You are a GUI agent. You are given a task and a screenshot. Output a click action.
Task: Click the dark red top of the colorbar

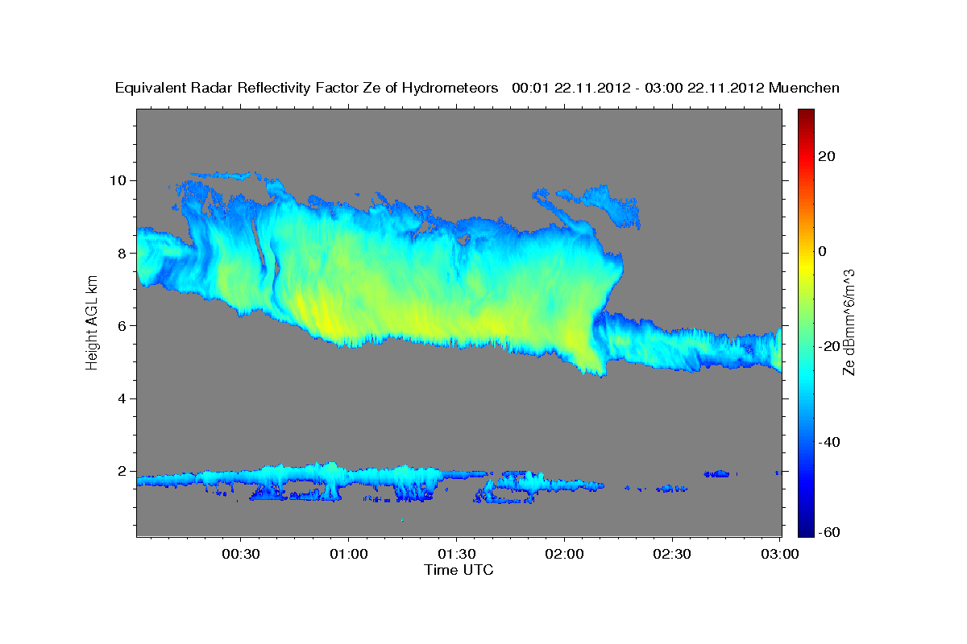click(x=805, y=115)
